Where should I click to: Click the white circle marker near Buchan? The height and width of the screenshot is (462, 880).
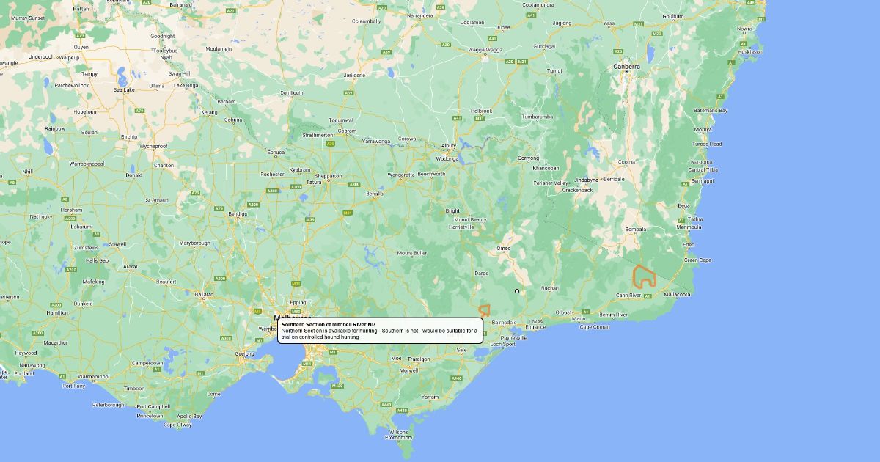tap(517, 291)
